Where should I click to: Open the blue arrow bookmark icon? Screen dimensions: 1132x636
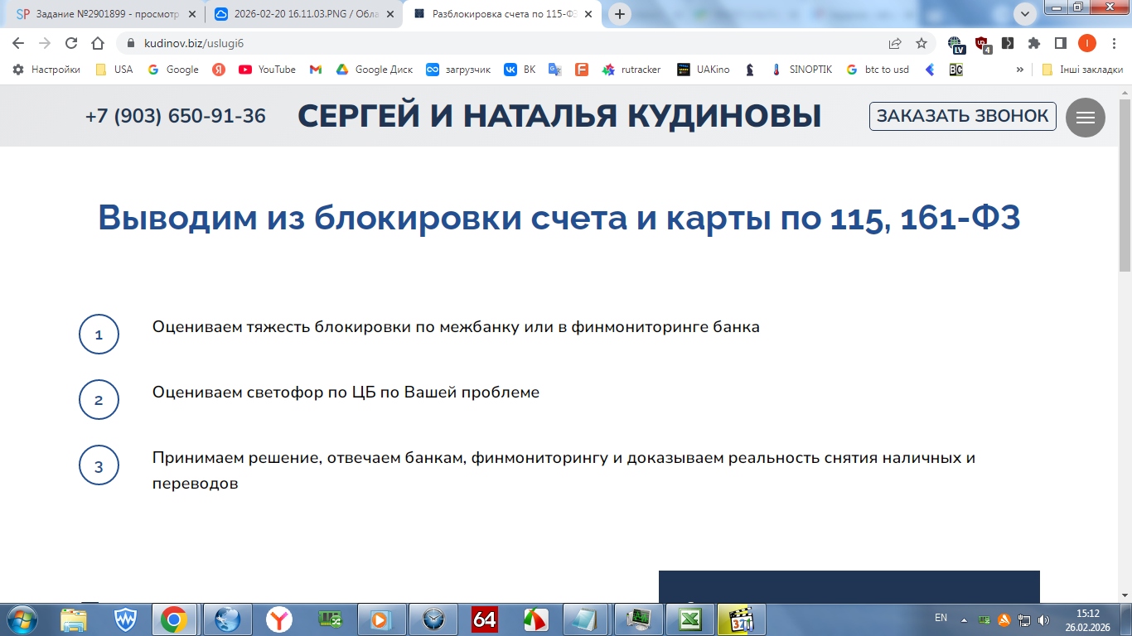click(x=930, y=70)
